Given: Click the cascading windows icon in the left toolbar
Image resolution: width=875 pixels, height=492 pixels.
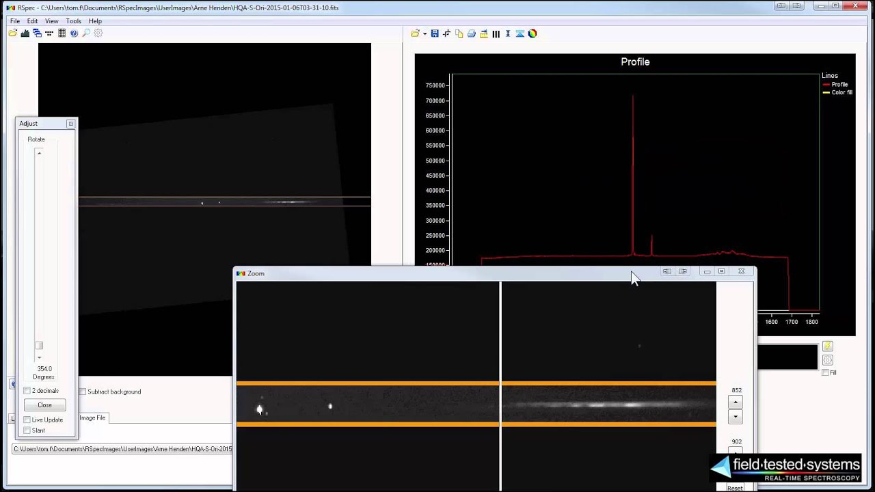Looking at the screenshot, I should (x=37, y=33).
